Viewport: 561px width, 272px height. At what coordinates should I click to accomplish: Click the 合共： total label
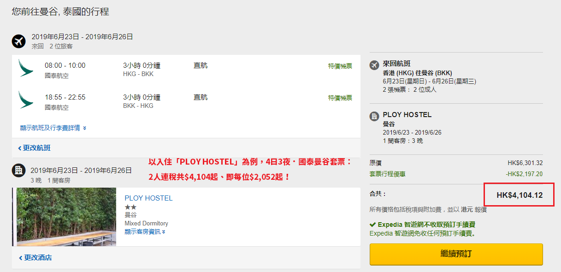pos(378,194)
